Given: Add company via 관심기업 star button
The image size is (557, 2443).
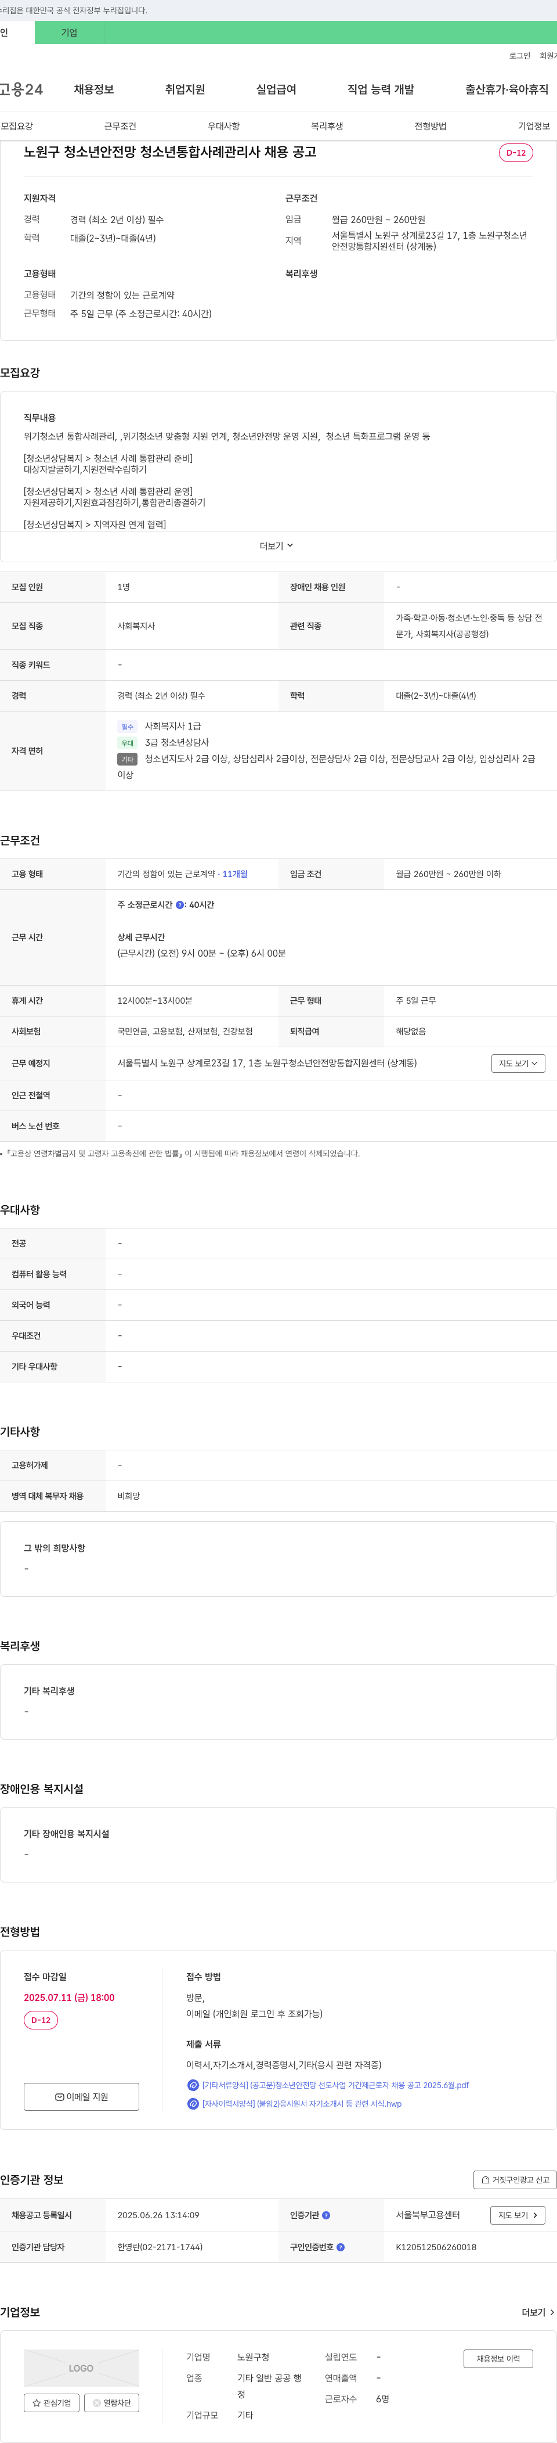Looking at the screenshot, I should (51, 2402).
